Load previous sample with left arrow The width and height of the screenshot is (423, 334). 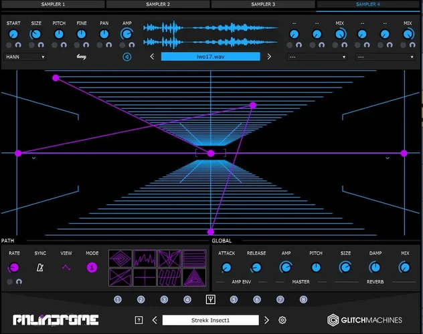[x=152, y=57]
